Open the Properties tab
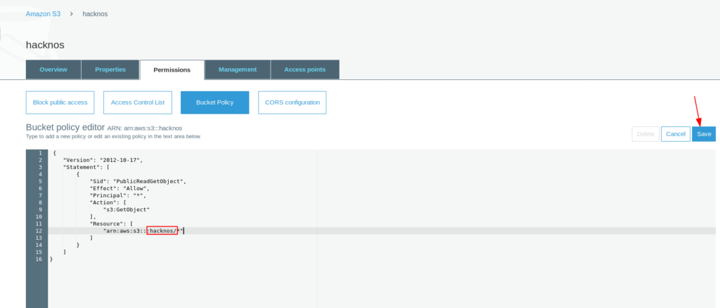The image size is (720, 308). (x=110, y=70)
